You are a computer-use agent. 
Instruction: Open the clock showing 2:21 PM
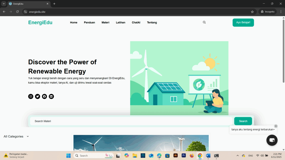tap(276, 156)
